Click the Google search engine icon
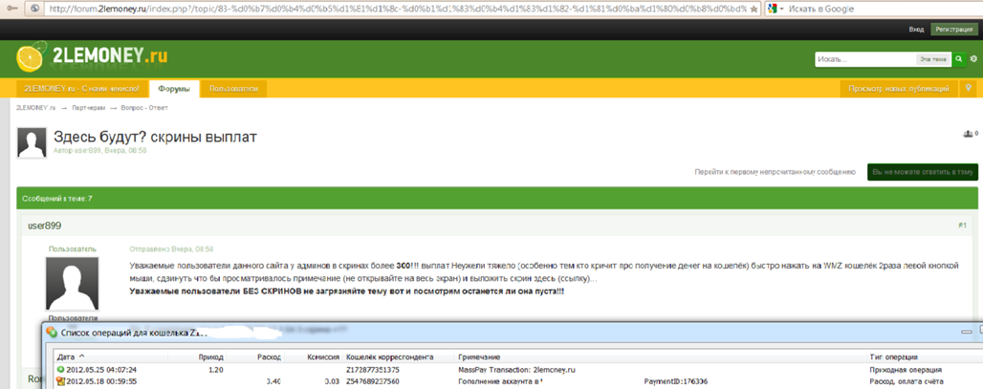 coord(773,10)
